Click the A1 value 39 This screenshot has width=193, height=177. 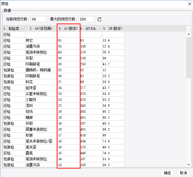pos(68,58)
